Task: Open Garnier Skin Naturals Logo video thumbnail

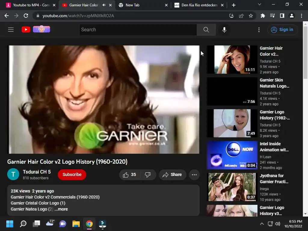Action: (x=232, y=91)
